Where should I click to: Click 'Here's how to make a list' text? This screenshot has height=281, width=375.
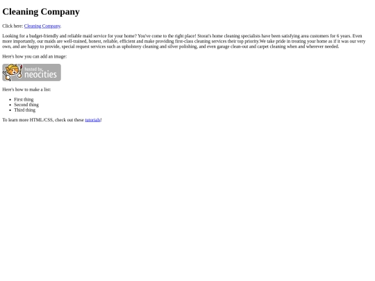coord(26,90)
